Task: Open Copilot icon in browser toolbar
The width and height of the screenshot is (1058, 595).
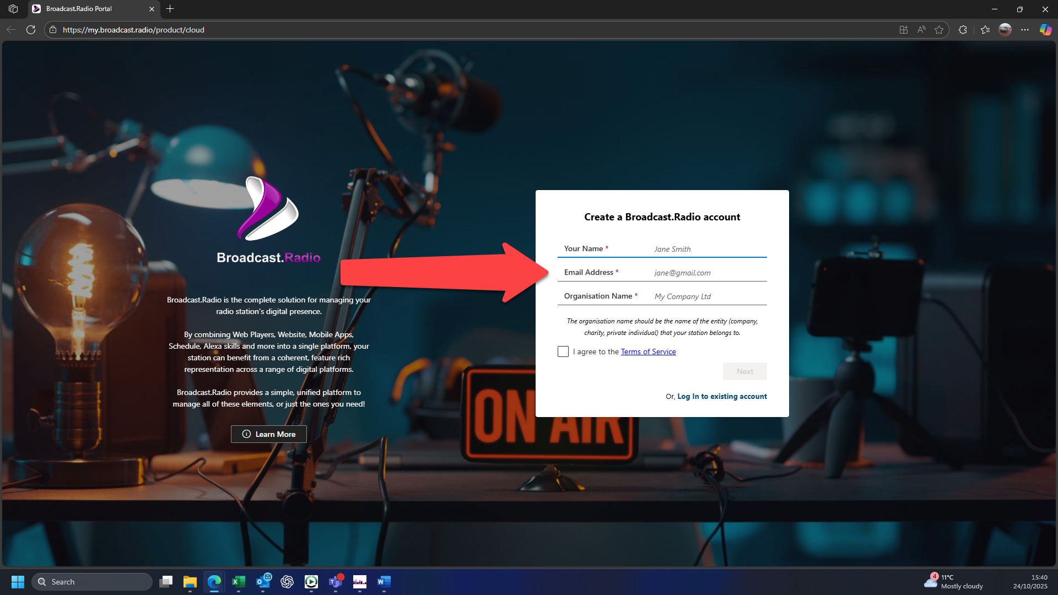Action: tap(1045, 30)
